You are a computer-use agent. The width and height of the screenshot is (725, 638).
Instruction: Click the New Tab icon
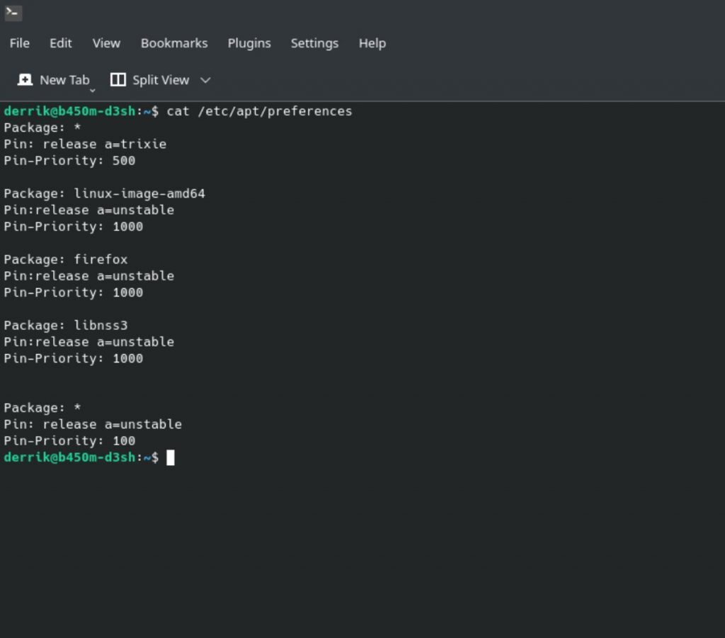(x=25, y=79)
